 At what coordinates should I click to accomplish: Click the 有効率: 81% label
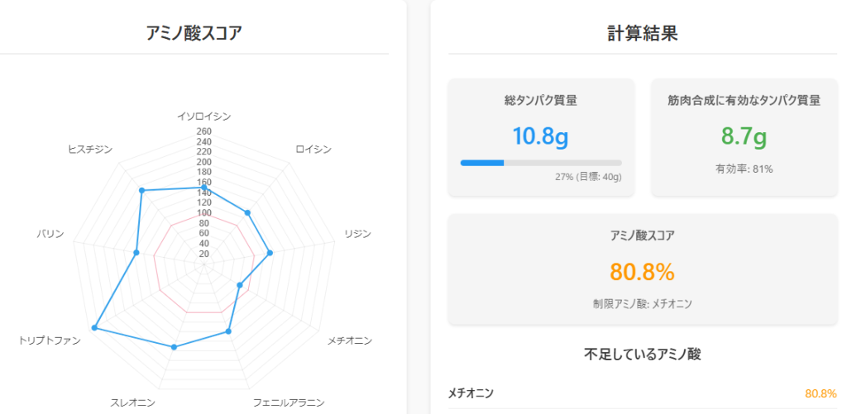(744, 169)
